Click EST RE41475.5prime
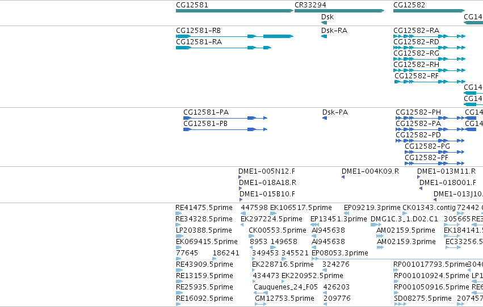 tap(179, 213)
